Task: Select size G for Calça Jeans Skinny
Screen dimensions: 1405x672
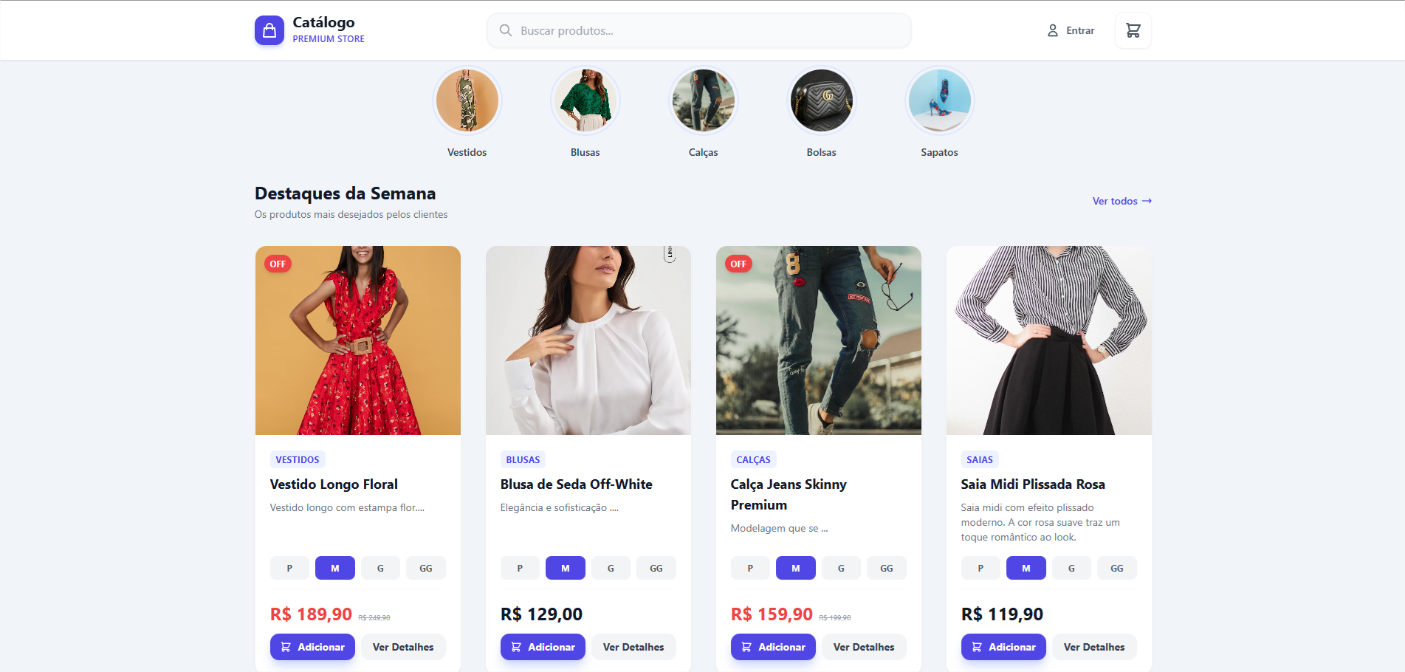Action: pos(841,568)
